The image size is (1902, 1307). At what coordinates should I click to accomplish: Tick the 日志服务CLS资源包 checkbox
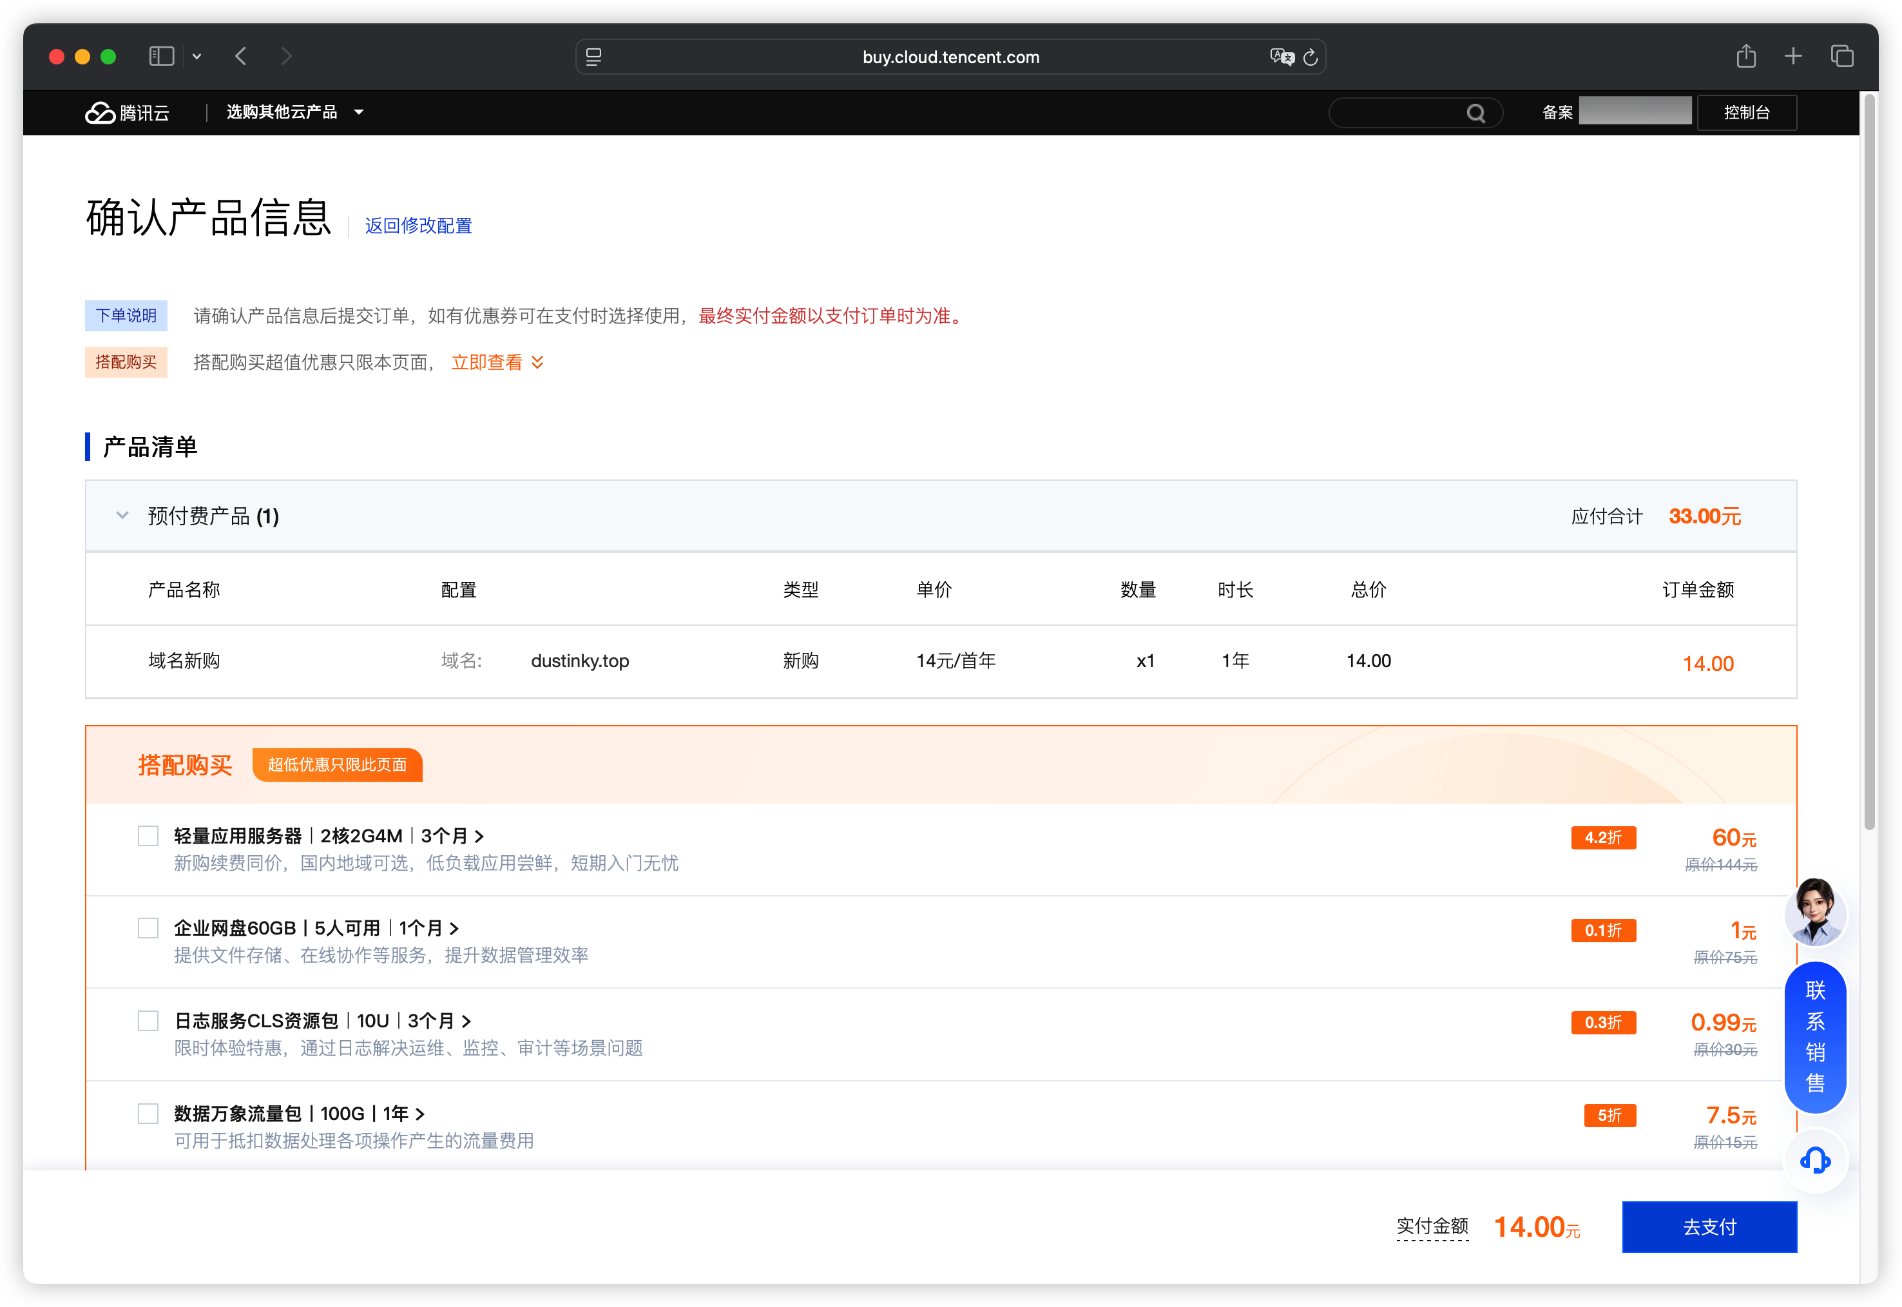(x=148, y=1021)
